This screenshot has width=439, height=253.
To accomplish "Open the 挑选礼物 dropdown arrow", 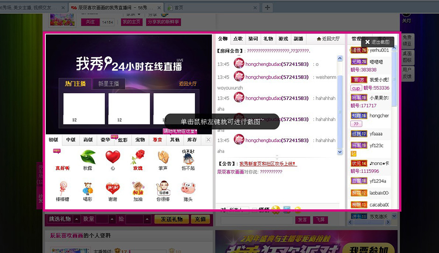I will tap(77, 219).
